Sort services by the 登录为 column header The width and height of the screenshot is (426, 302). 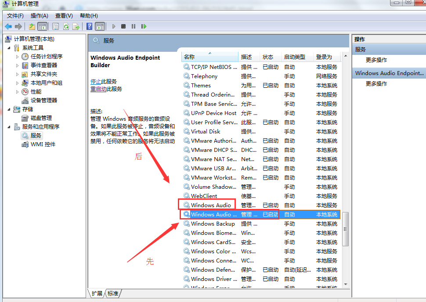(x=327, y=57)
